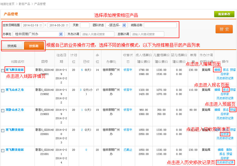Open the 双卧山水之乐 route detail link
The height and width of the screenshot is (166, 237).
click(15, 110)
